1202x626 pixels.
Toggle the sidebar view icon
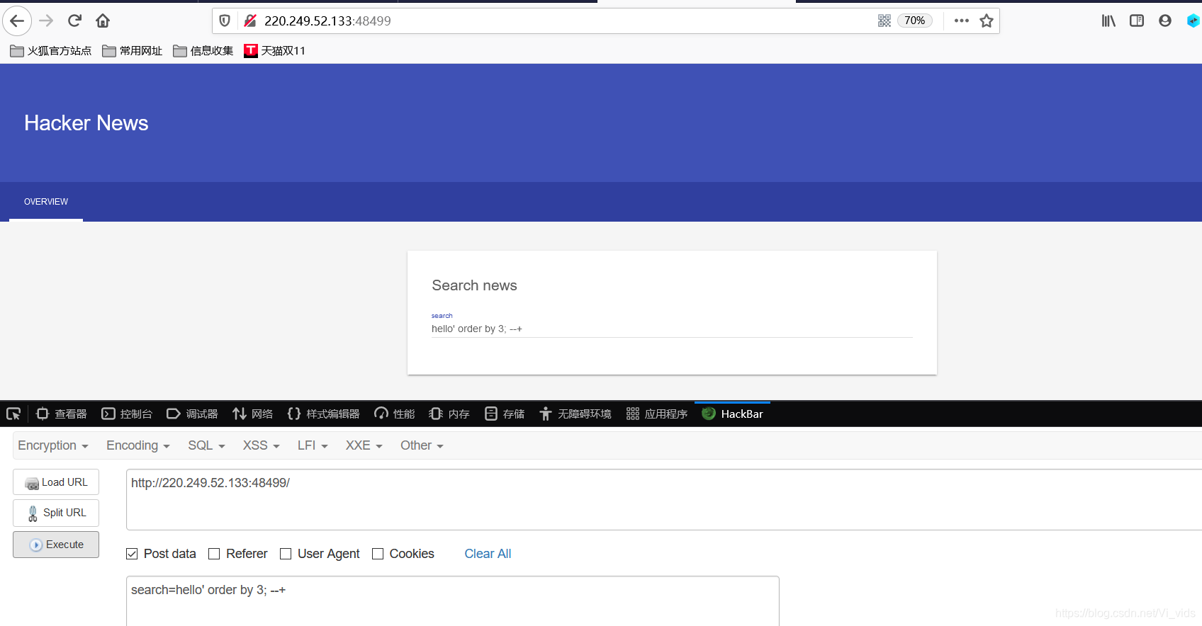(1137, 21)
